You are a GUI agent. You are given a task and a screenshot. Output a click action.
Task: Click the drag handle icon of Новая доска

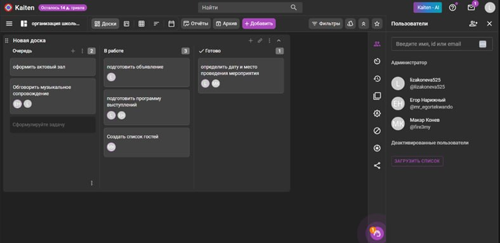[7, 41]
